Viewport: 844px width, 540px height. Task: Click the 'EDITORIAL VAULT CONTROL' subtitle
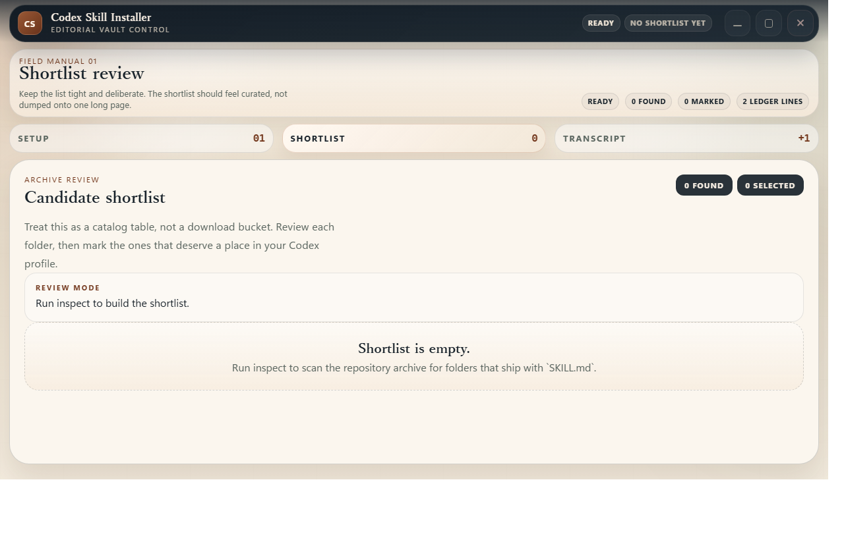(x=110, y=30)
